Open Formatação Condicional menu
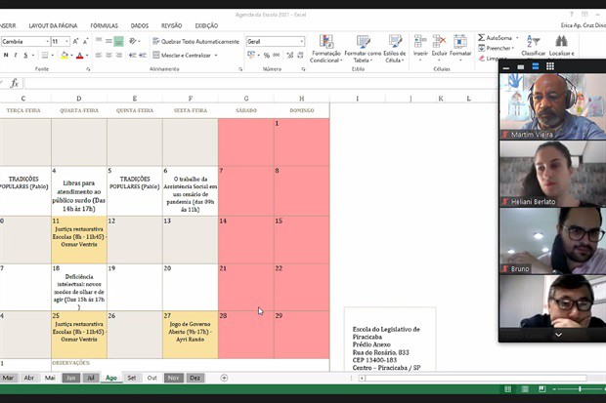This screenshot has width=606, height=403. pos(325,49)
